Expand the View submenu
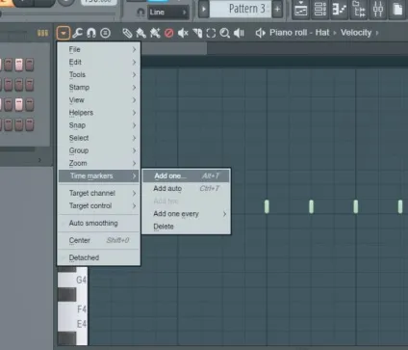This screenshot has height=350, width=408. pyautogui.click(x=99, y=100)
